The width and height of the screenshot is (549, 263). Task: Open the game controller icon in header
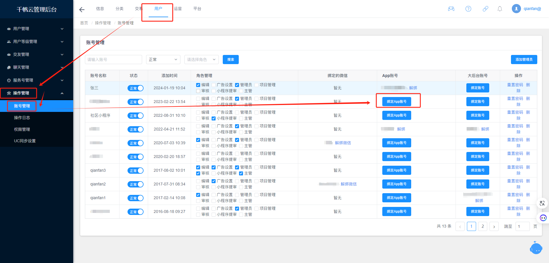click(x=451, y=9)
